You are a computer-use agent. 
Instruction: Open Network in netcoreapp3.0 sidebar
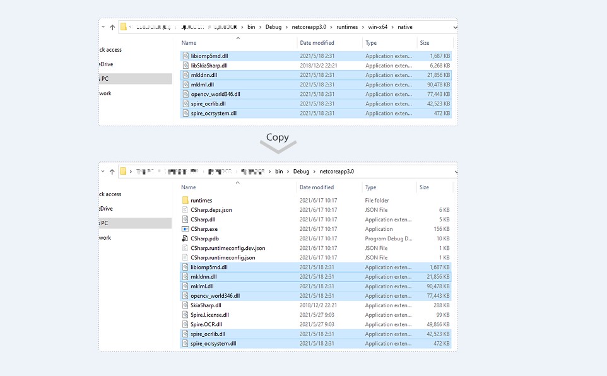point(105,238)
